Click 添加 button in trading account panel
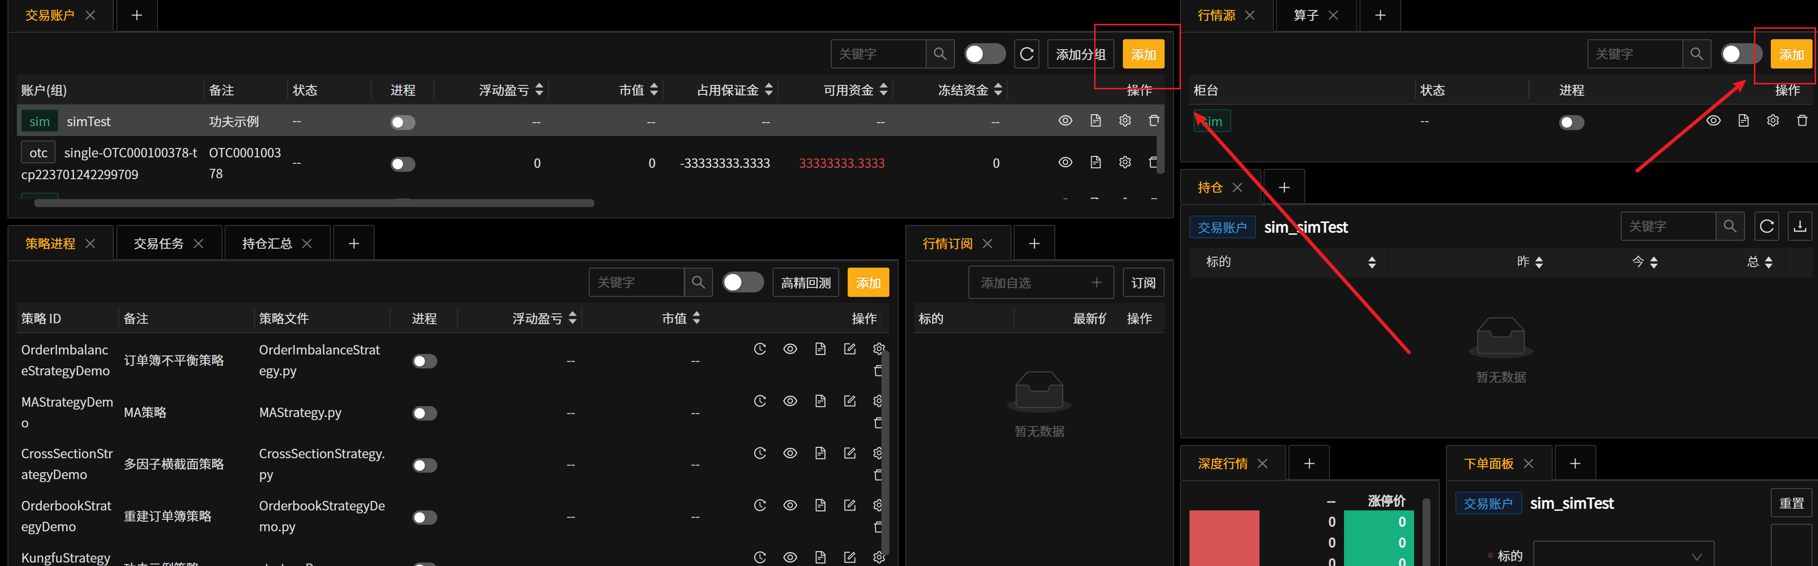 point(1143,54)
